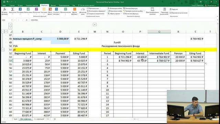Click Evaluate Formula (Вычислить формулу)
This screenshot has width=220, height=124.
click(131, 14)
